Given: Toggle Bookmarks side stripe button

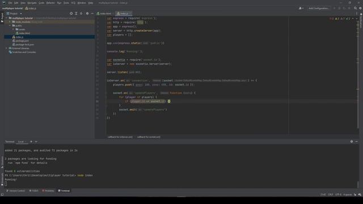Looking at the screenshot, I should point(2,179).
